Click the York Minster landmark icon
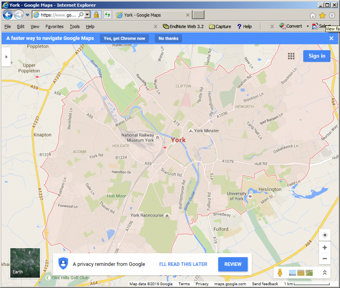 click(x=191, y=131)
